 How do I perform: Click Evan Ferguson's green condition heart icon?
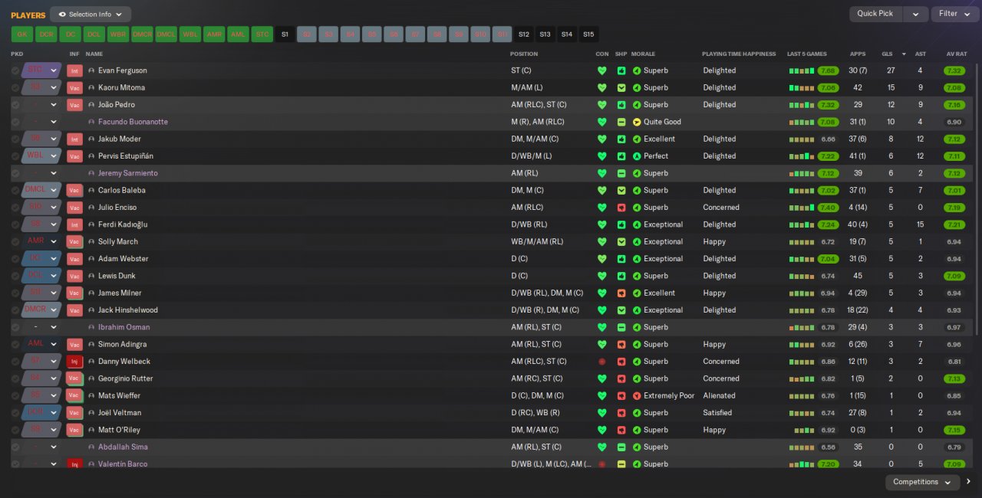coord(602,70)
